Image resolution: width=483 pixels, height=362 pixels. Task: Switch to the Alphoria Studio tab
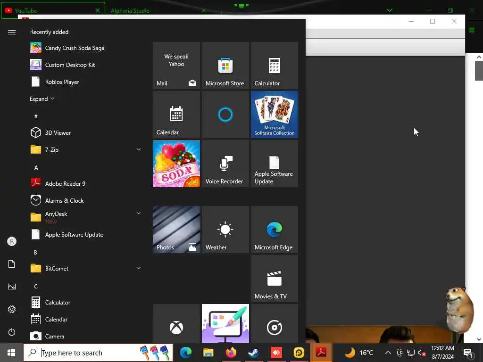158,10
